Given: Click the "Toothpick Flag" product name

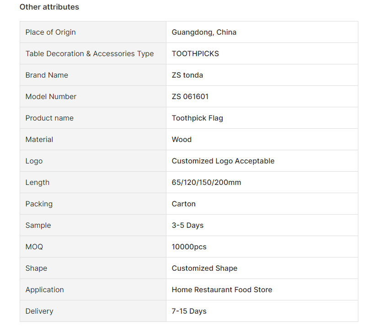Looking at the screenshot, I should [197, 118].
